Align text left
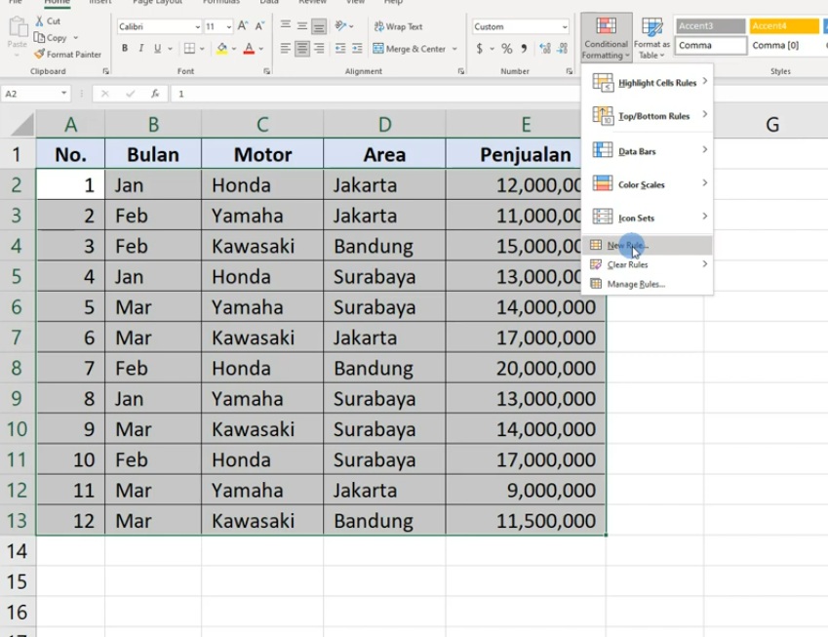This screenshot has width=828, height=637. 285,49
